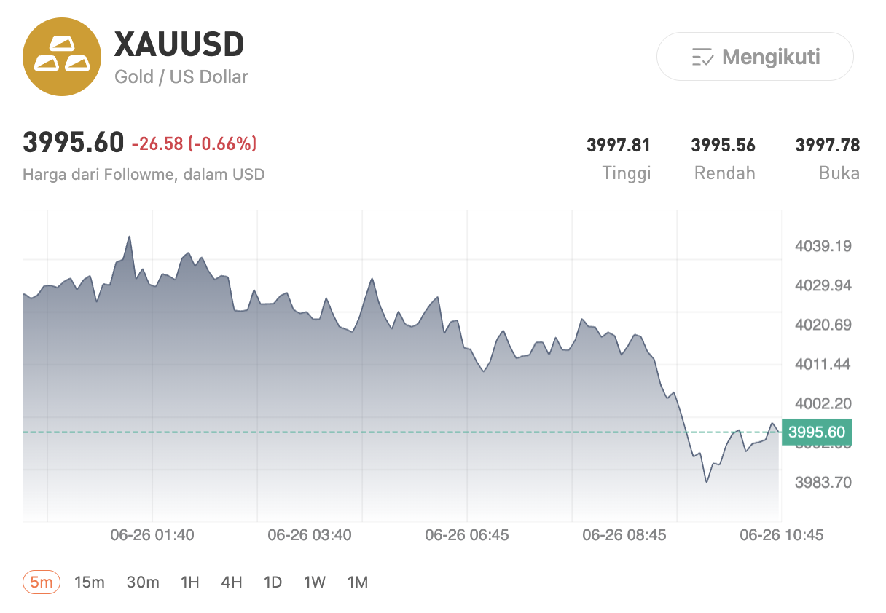886x613 pixels.
Task: Select the 1H chart interval
Action: tap(190, 582)
